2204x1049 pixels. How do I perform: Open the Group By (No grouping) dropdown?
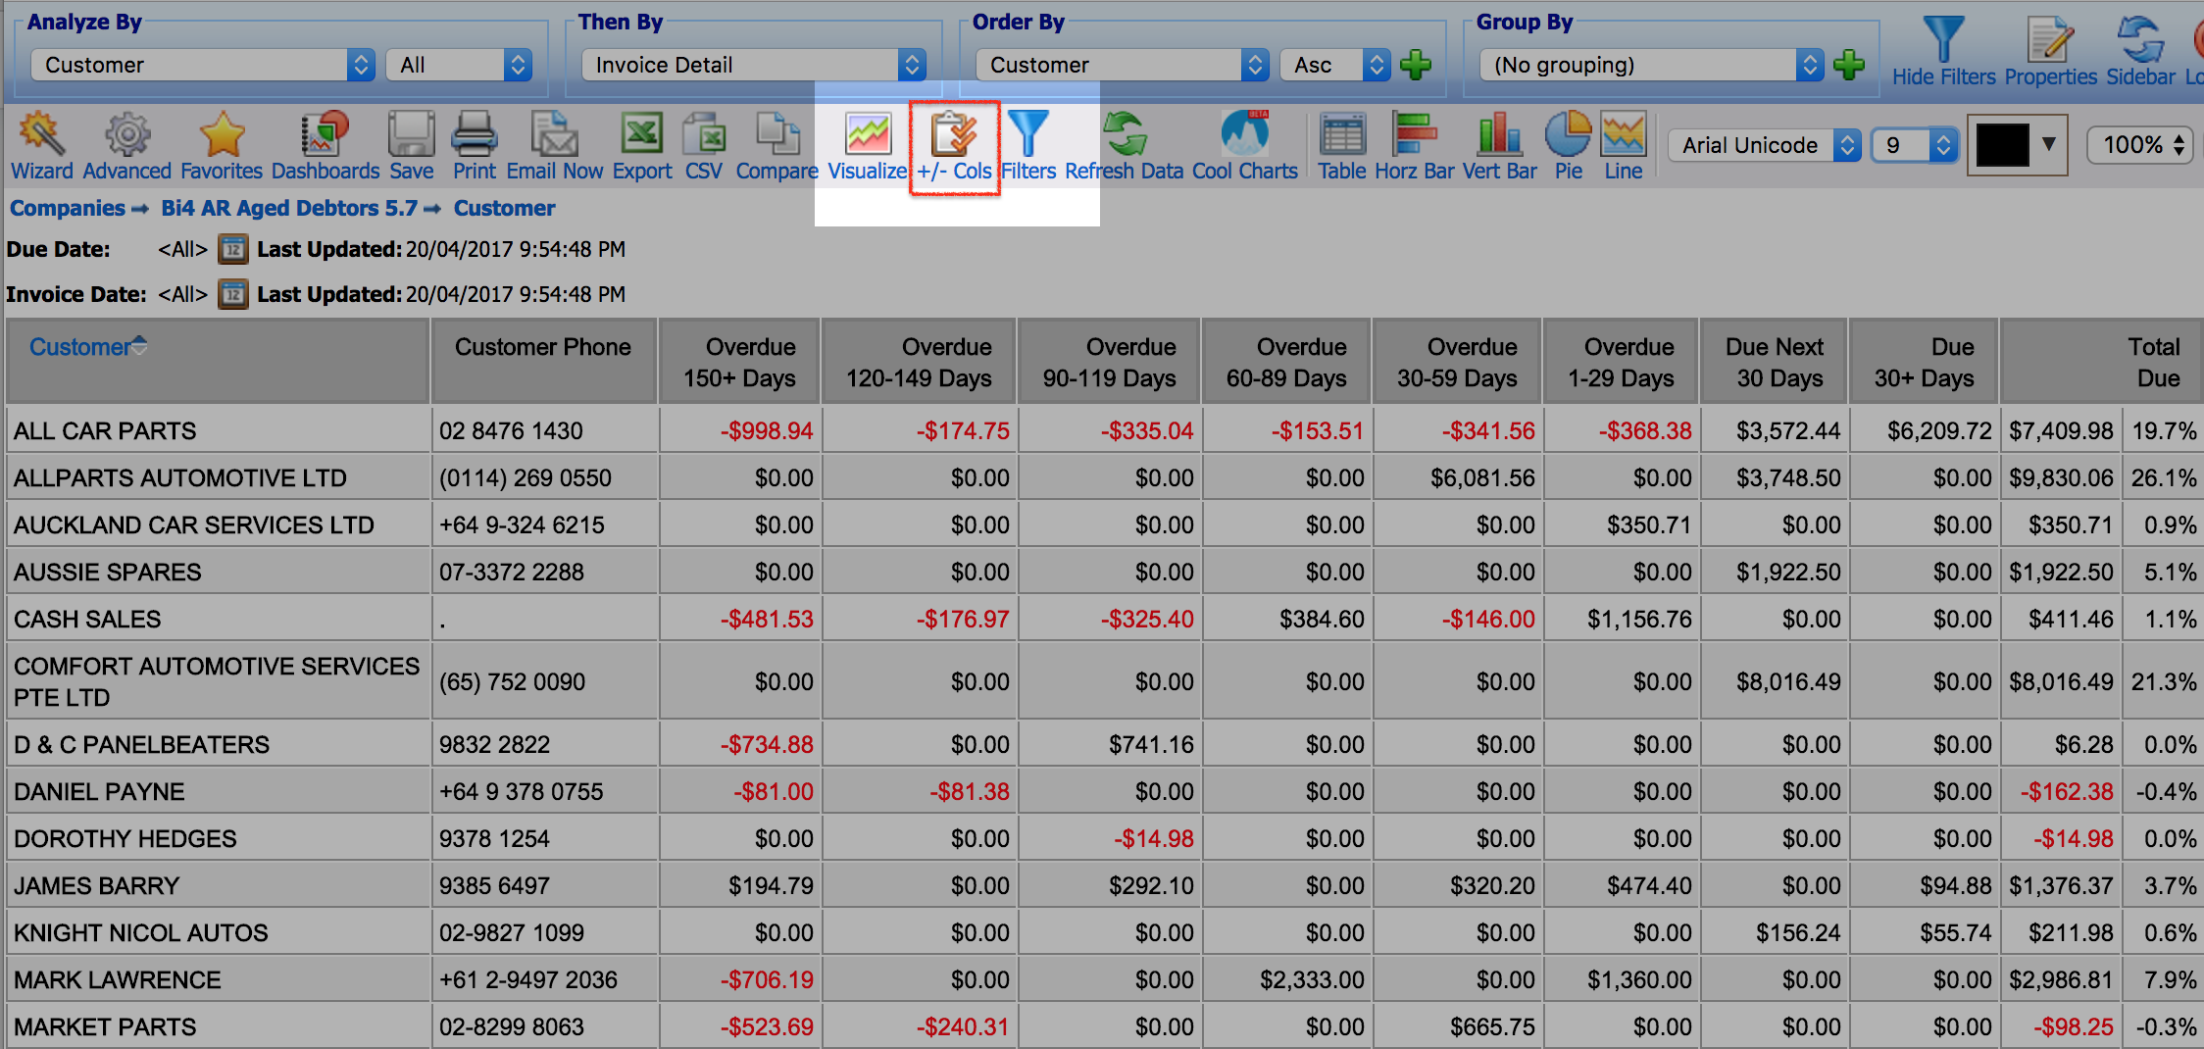point(1652,65)
